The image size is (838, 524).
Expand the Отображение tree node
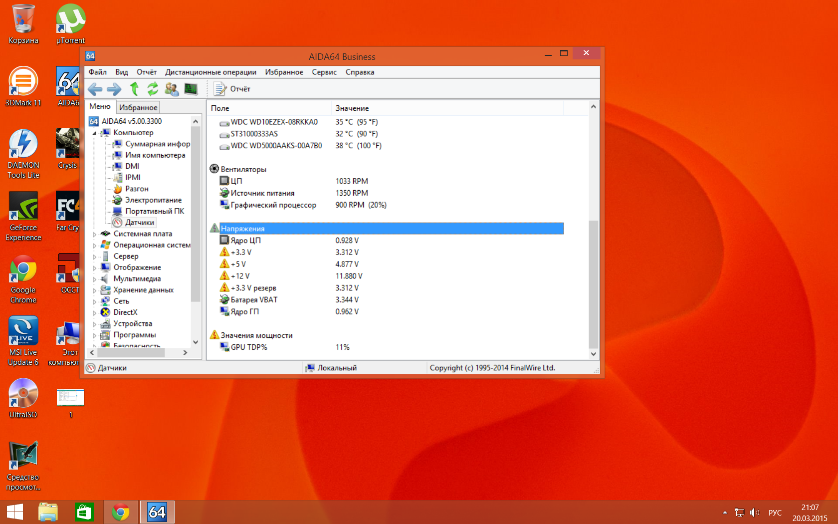click(94, 268)
